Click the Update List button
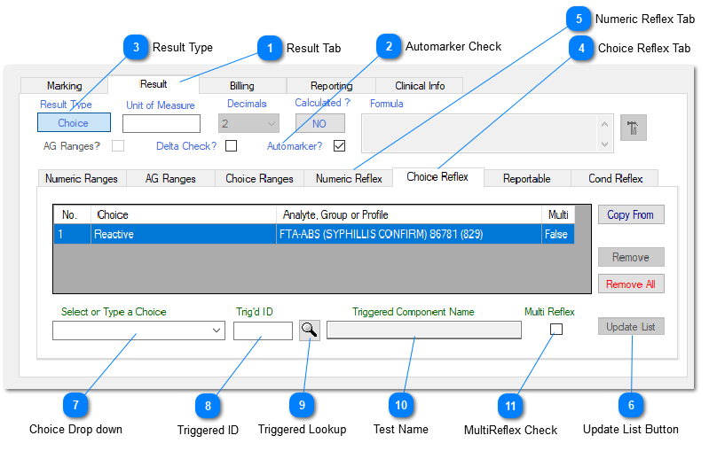 [x=630, y=327]
